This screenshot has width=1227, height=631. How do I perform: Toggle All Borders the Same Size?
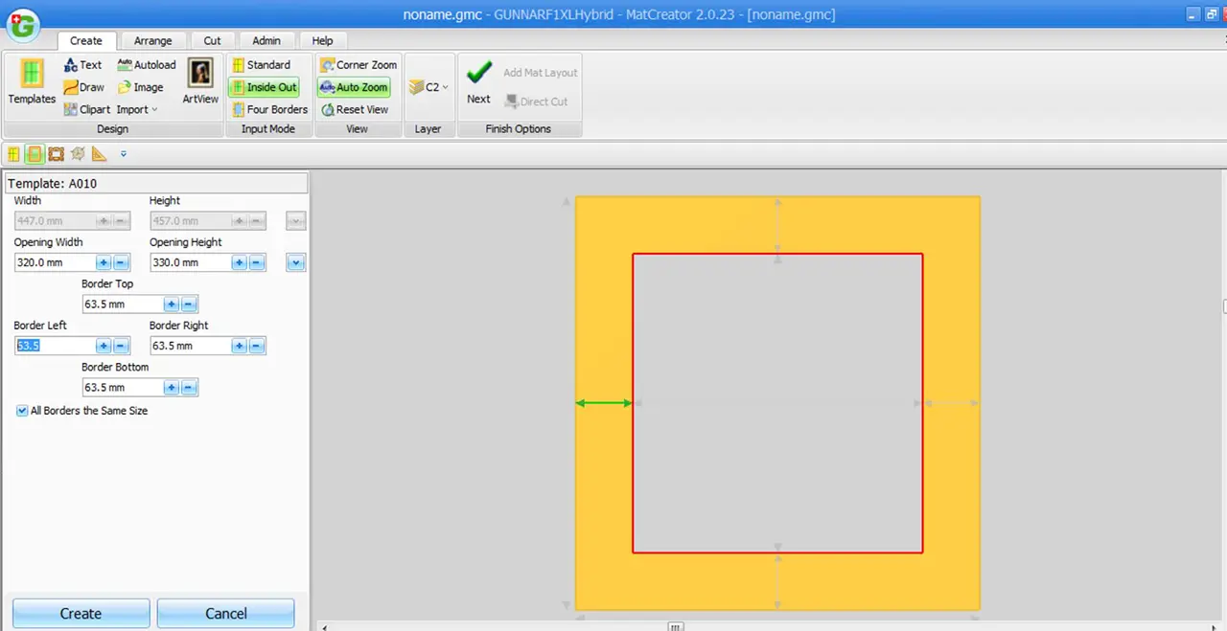23,411
